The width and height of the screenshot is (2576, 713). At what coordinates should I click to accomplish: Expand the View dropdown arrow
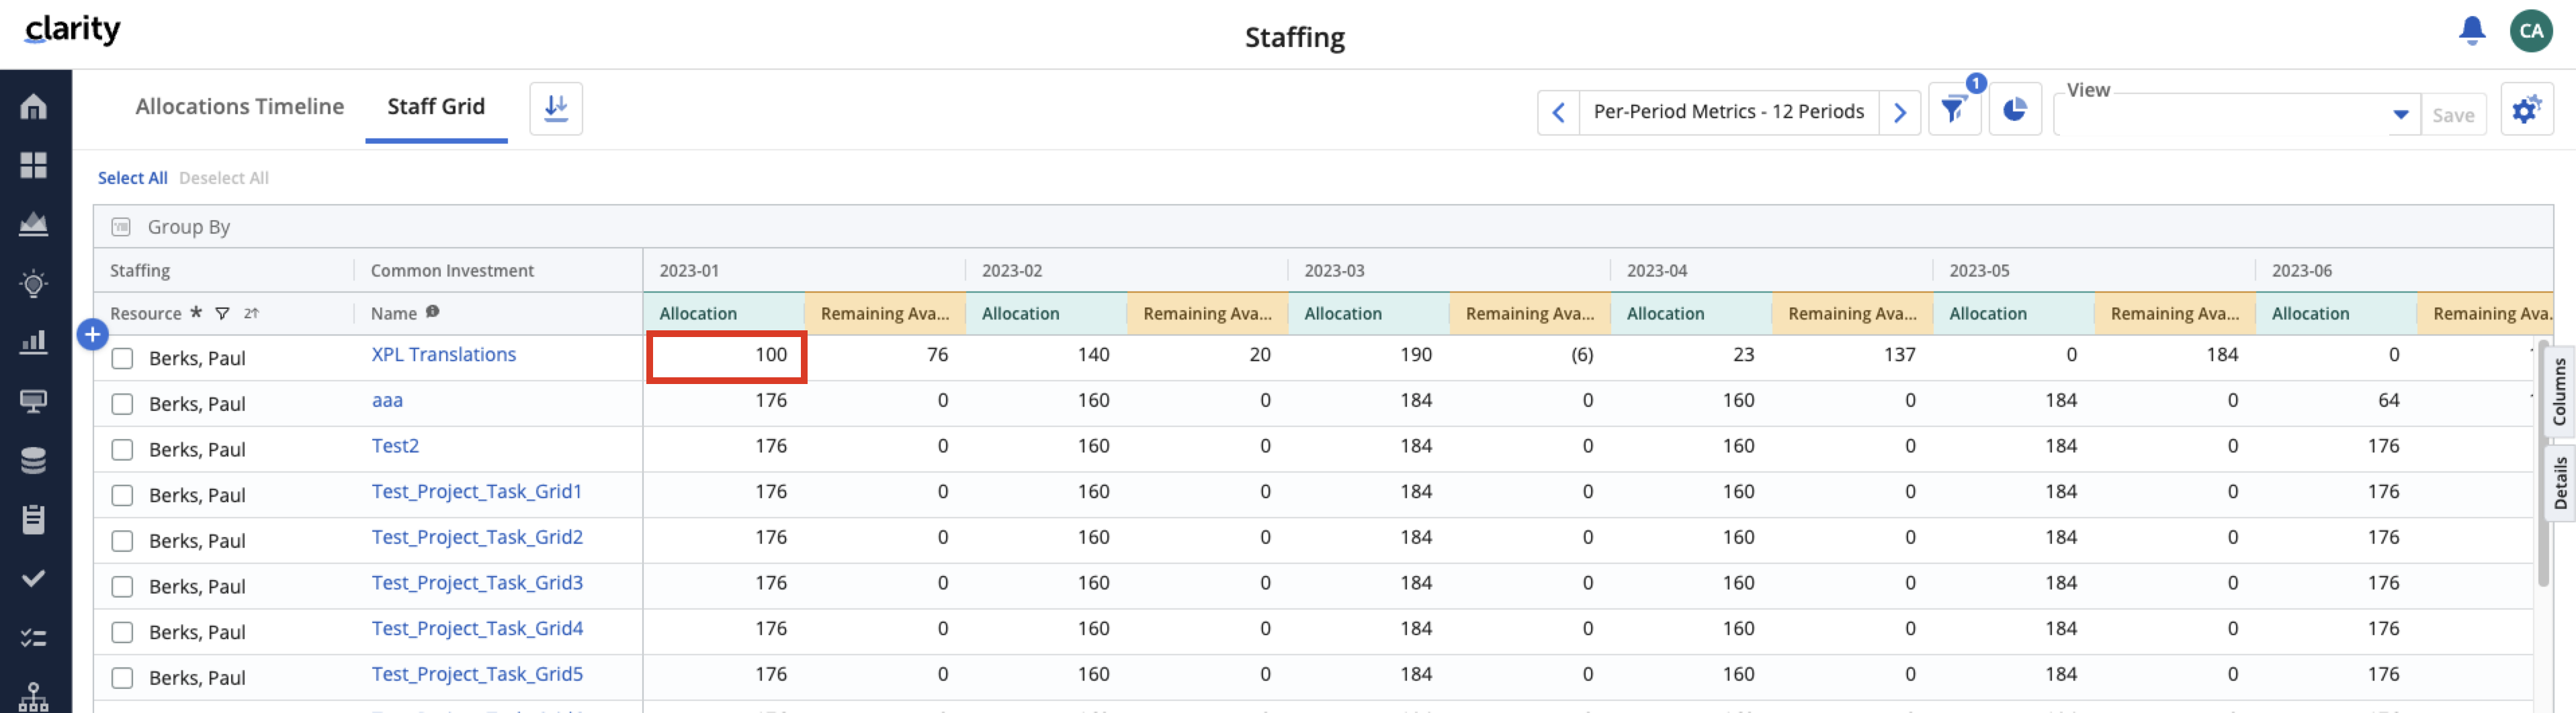2400,115
